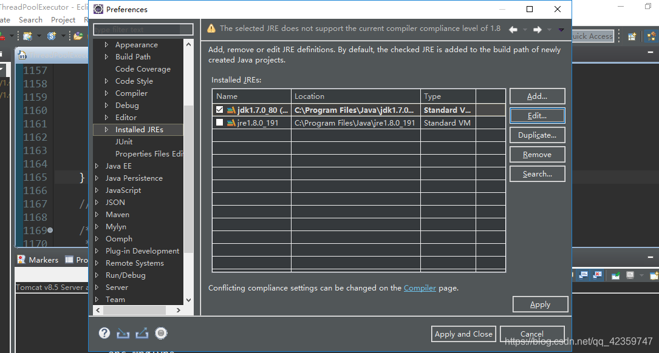Select Java Persistence in the tree
Viewport: 659px width, 353px height.
pyautogui.click(x=134, y=178)
